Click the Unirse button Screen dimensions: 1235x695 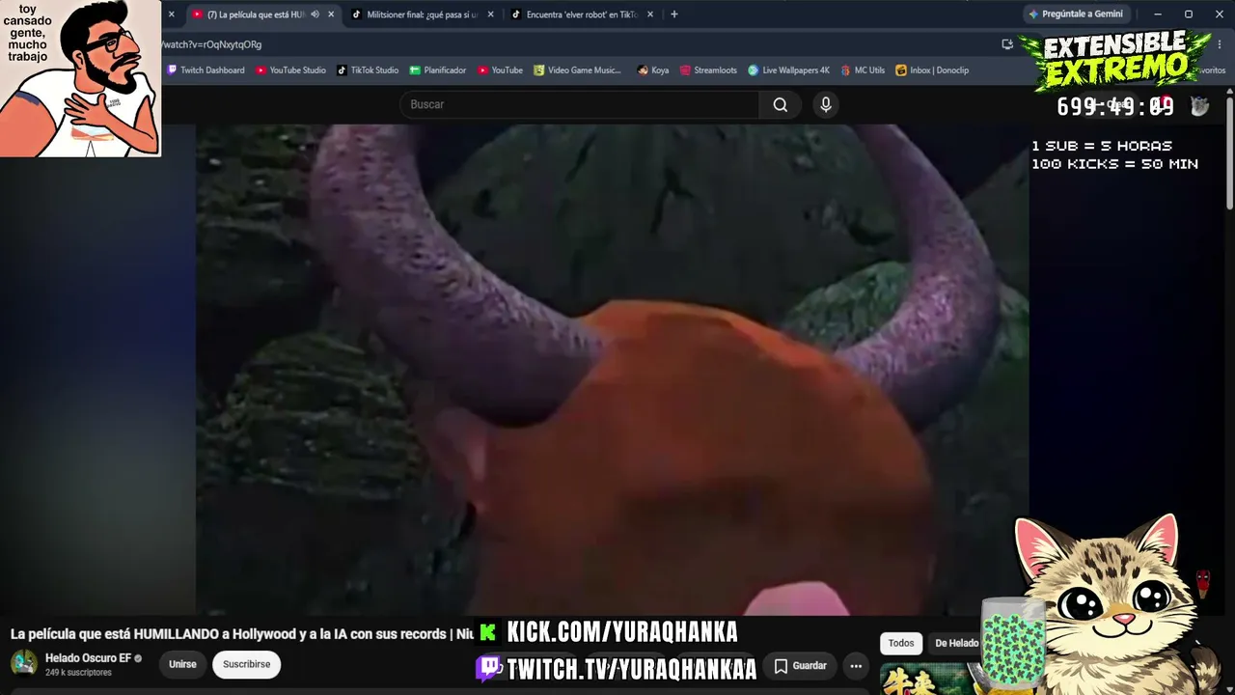click(182, 664)
